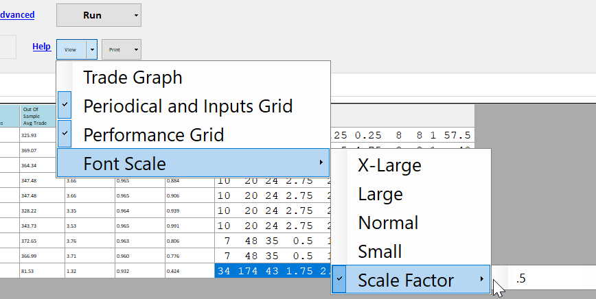Expand the Print dropdown arrow
596x299 pixels.
(136, 49)
